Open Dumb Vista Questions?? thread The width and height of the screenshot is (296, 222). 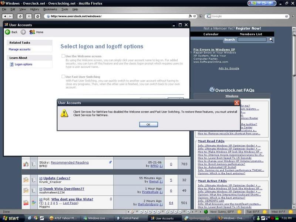coord(64,189)
